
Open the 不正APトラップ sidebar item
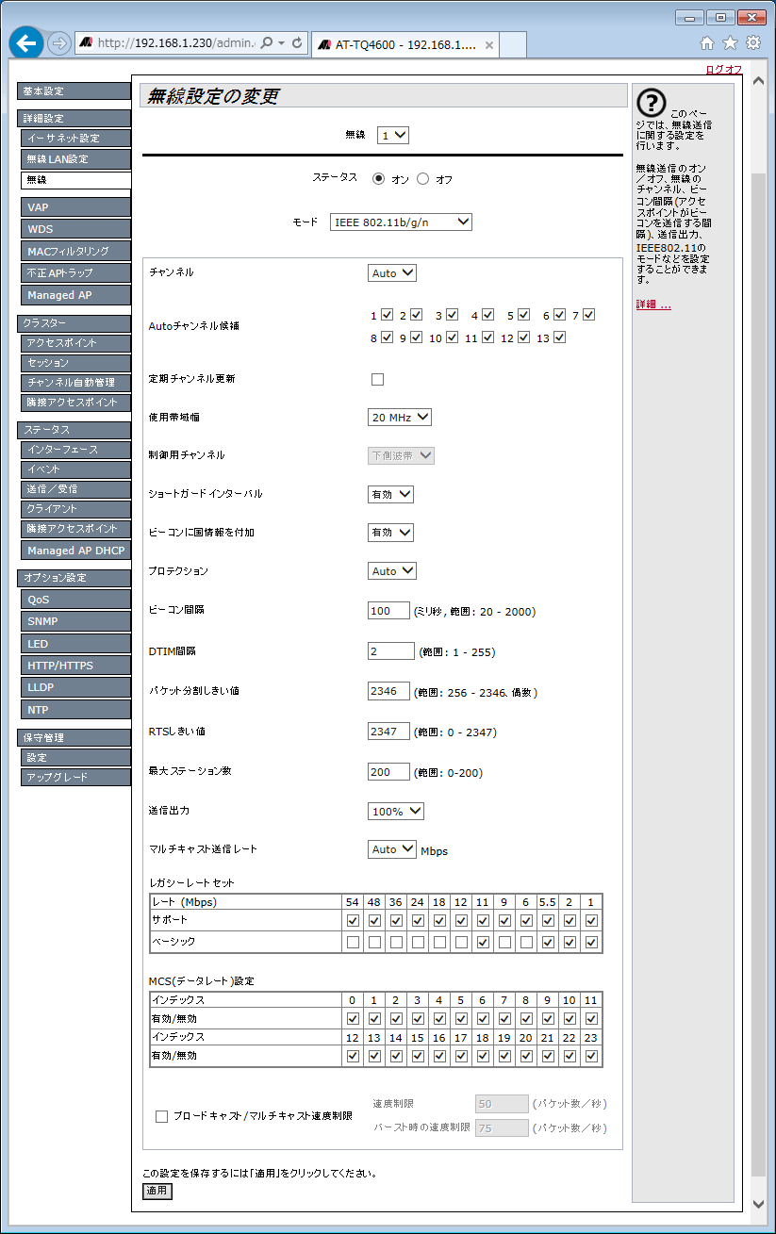click(75, 273)
